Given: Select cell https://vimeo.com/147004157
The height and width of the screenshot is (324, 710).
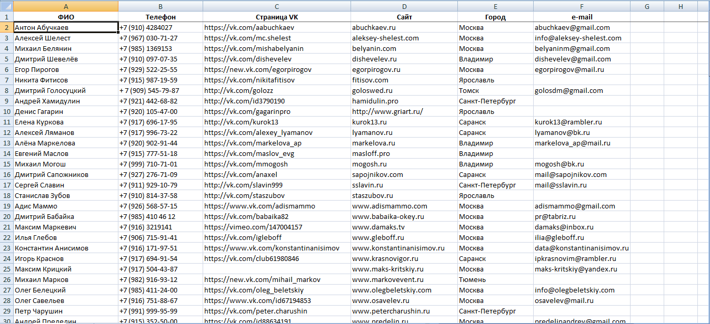Looking at the screenshot, I should pyautogui.click(x=276, y=227).
